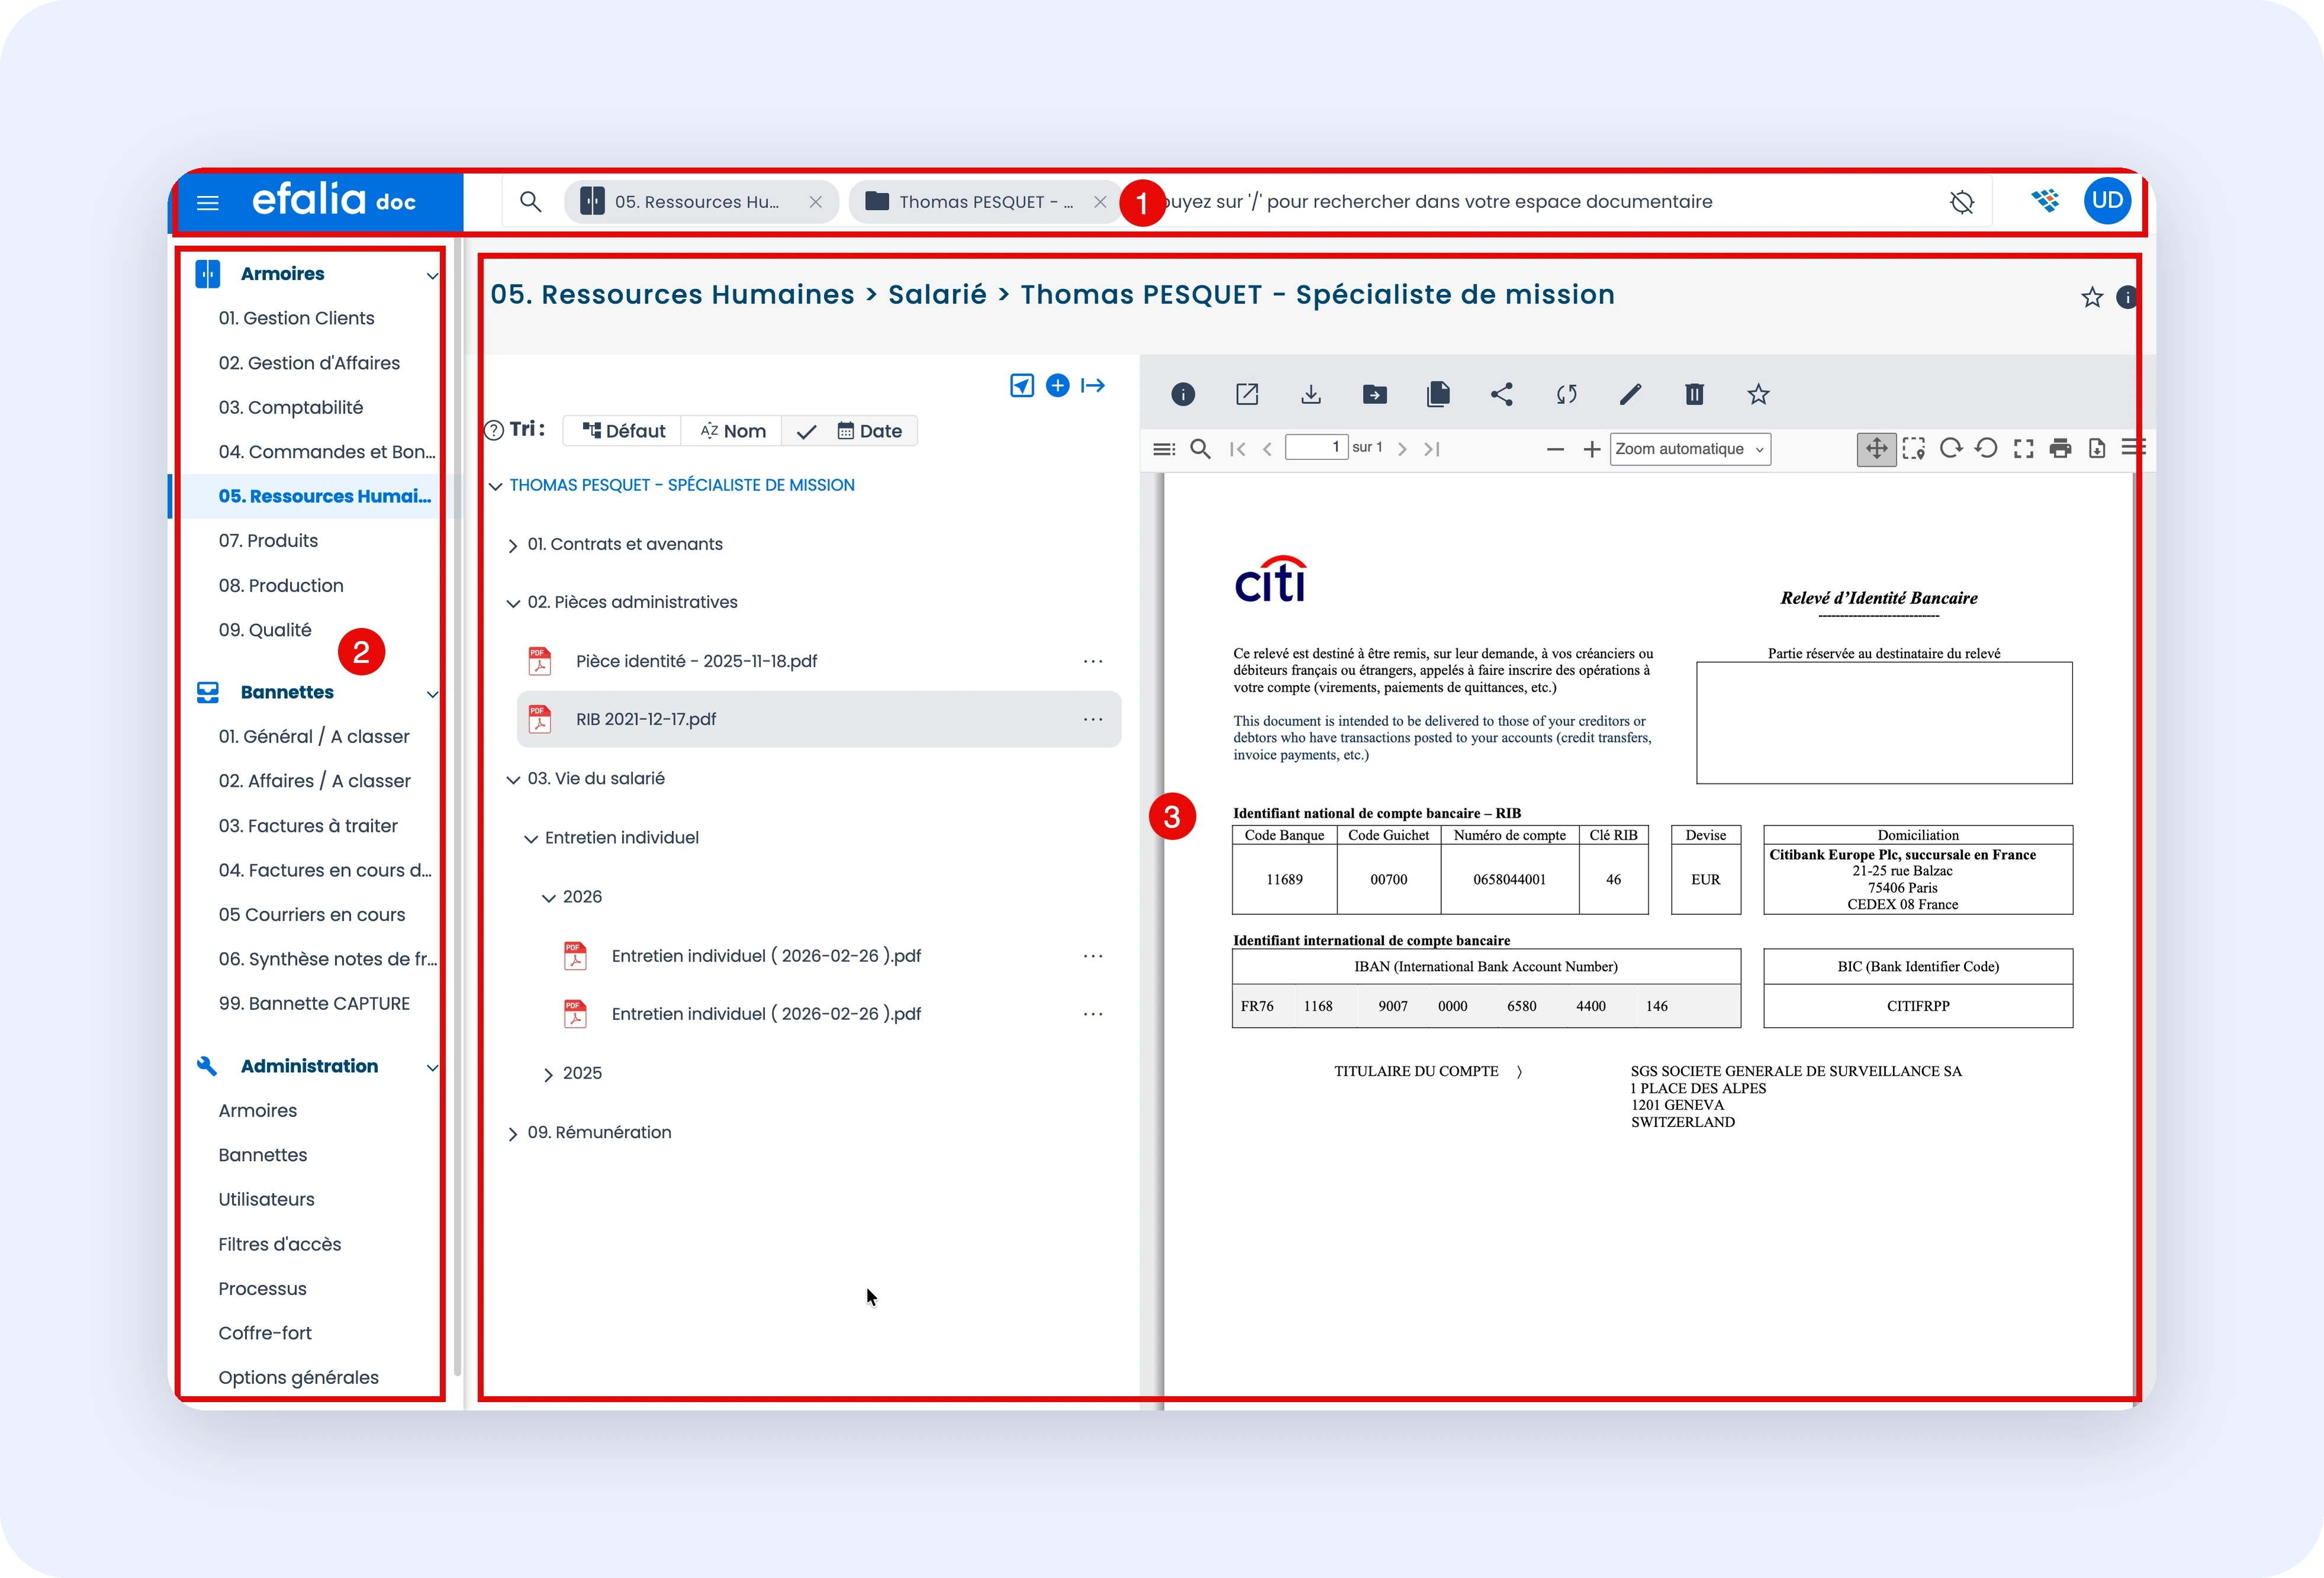Viewport: 2324px width, 1578px height.
Task: Show document info in the viewer toolbar
Action: coord(1183,395)
